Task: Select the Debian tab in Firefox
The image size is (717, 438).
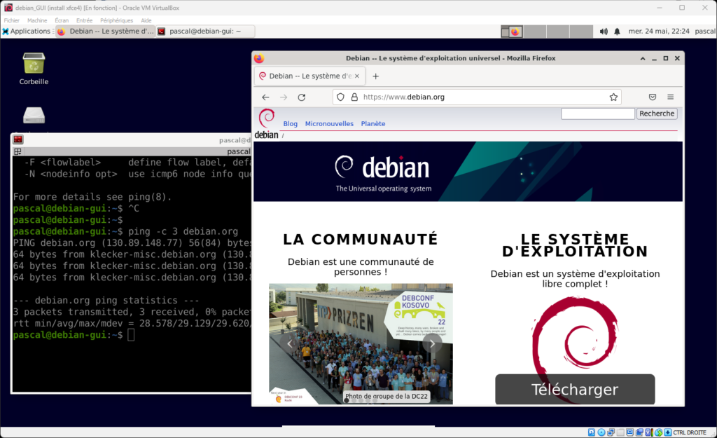Action: click(309, 76)
